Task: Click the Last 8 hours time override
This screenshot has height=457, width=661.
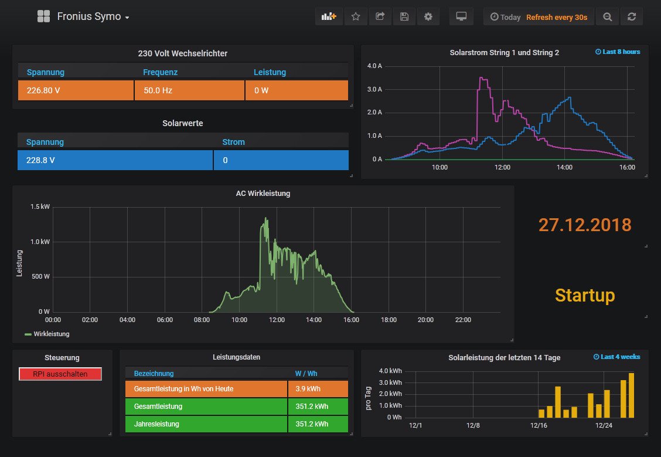Action: 617,52
